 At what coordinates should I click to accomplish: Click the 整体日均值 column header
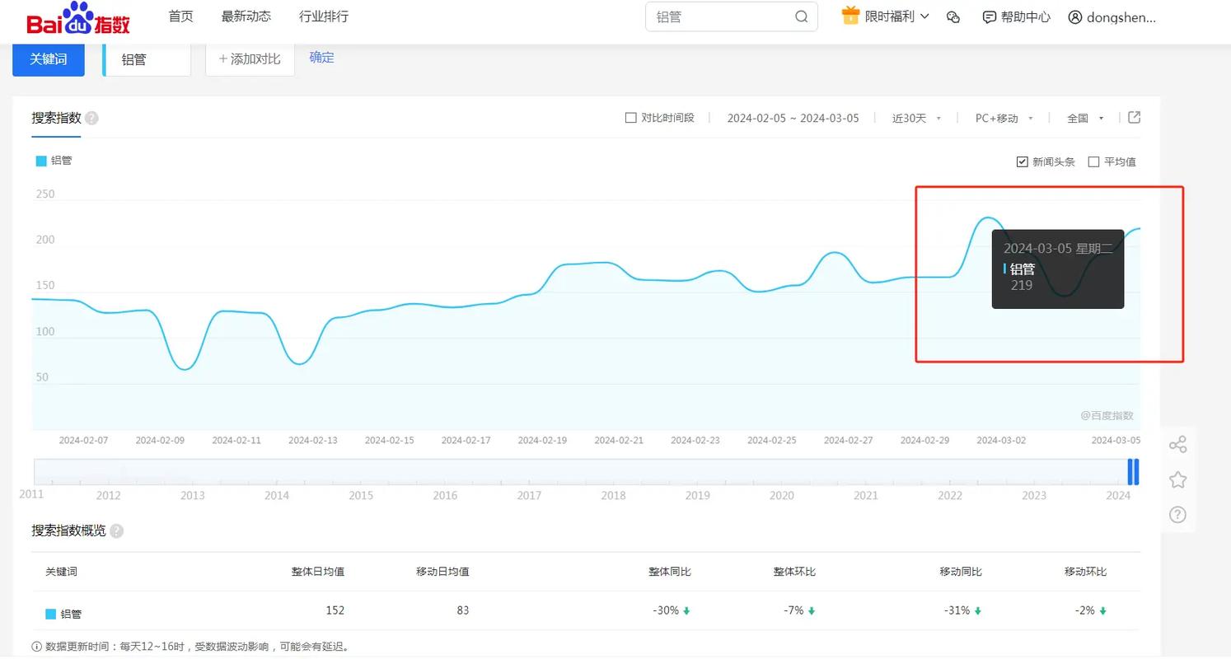pyautogui.click(x=317, y=572)
